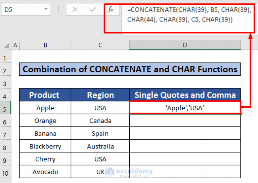Select empty column D cell in Blackberry row
This screenshot has width=258, height=183.
[x=185, y=146]
